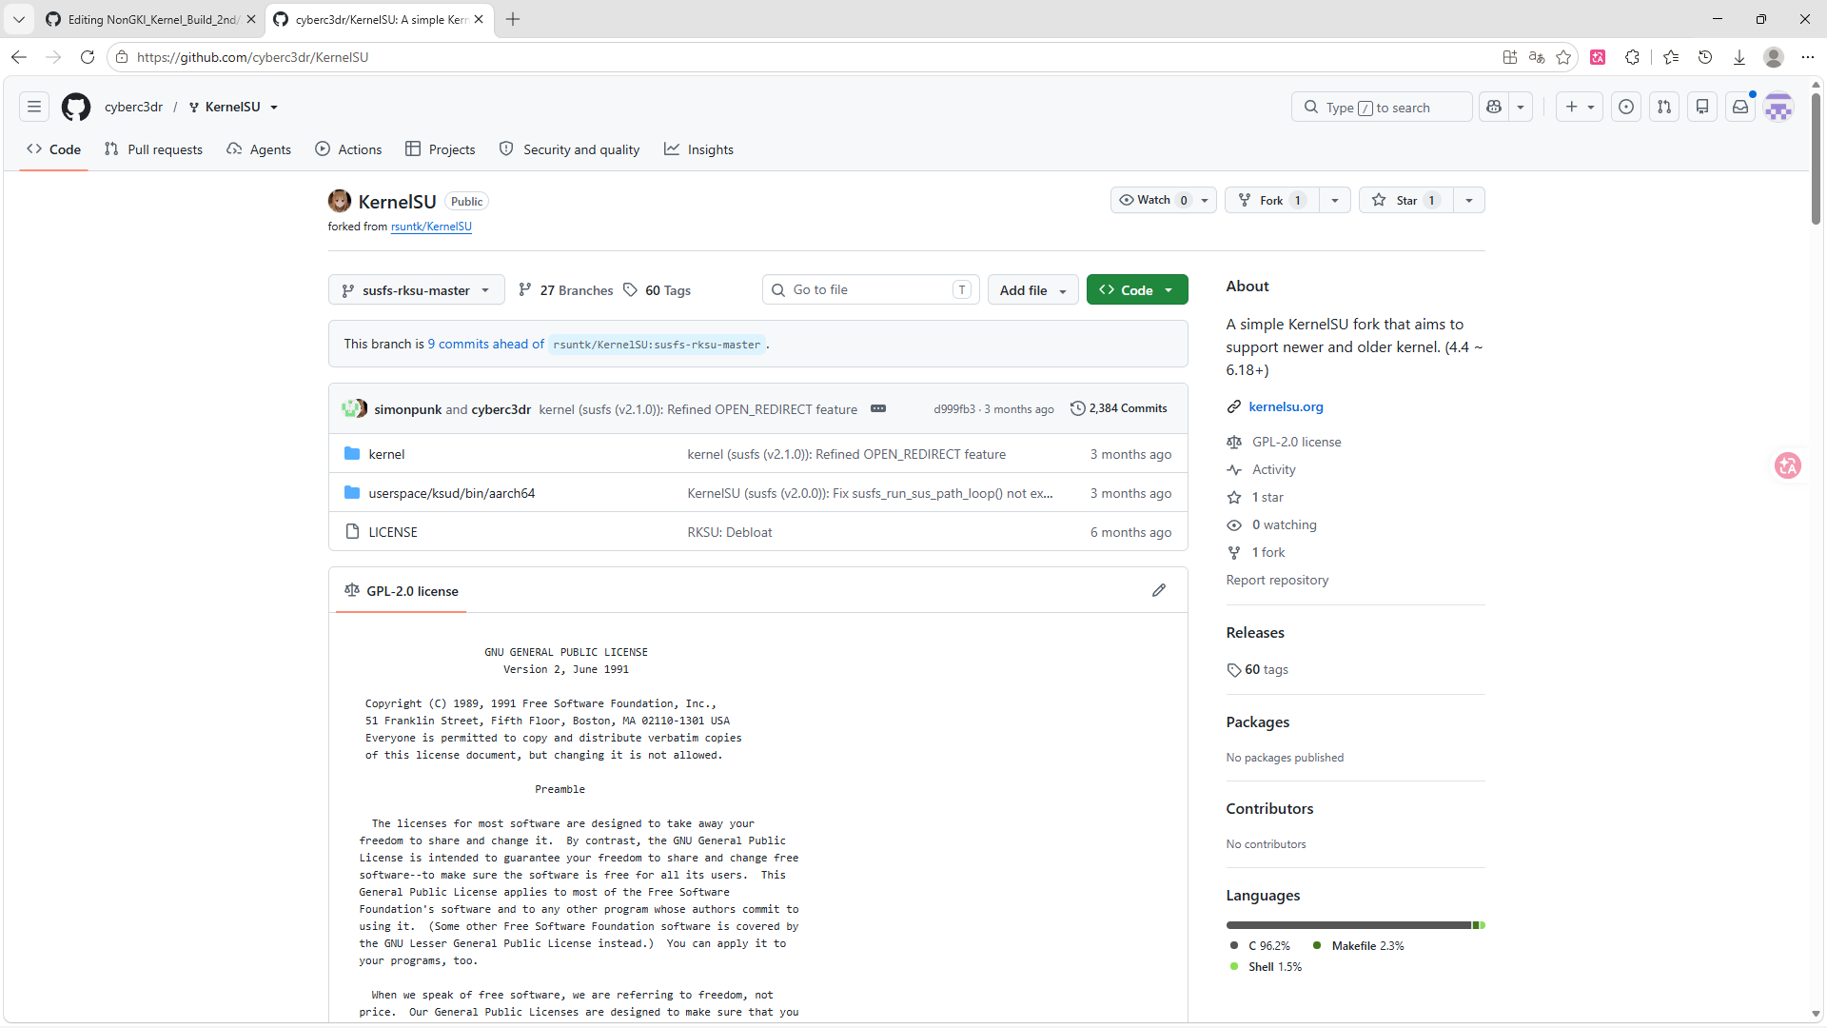View site information lock icon
The height and width of the screenshot is (1028, 1827).
pyautogui.click(x=122, y=57)
